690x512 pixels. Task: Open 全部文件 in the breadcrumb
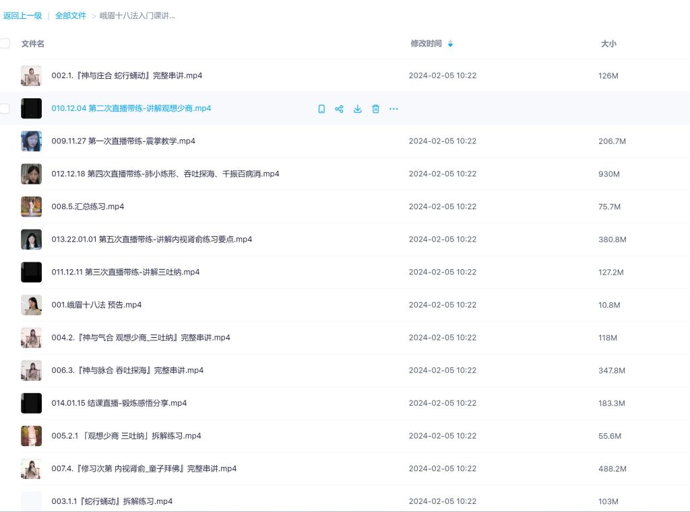(x=71, y=15)
